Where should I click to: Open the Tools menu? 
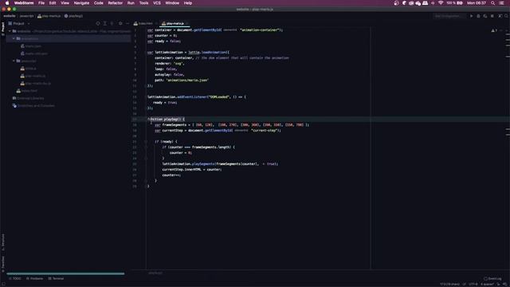pyautogui.click(x=143, y=3)
